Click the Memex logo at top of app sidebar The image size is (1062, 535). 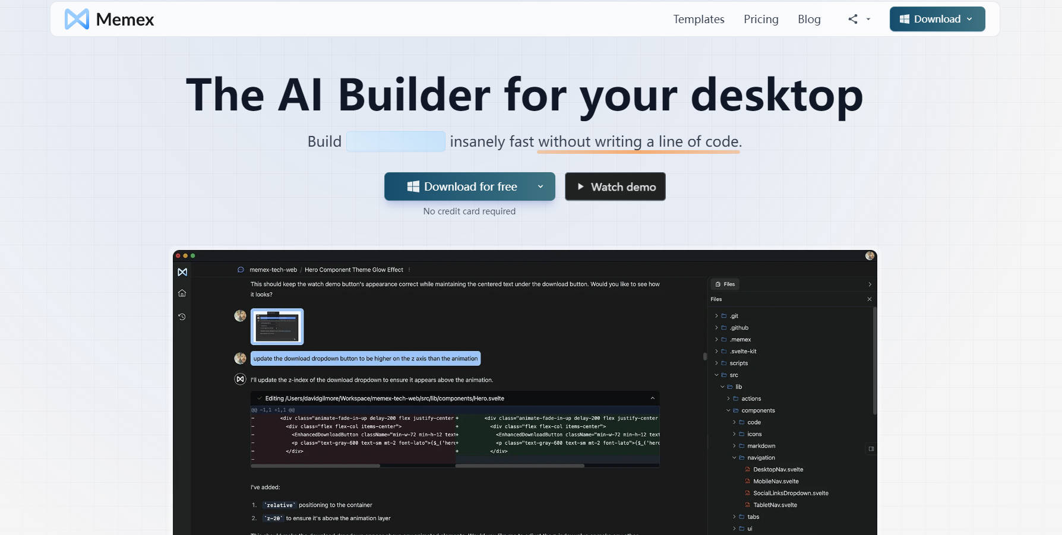point(182,272)
